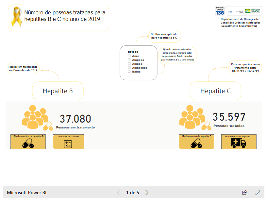Select the Hepatite B section
Screen dimensions: 268x202
[x=58, y=91]
